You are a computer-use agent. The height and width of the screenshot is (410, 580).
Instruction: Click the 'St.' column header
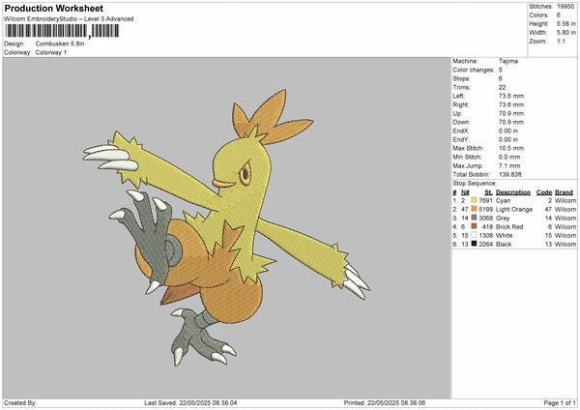pyautogui.click(x=488, y=192)
